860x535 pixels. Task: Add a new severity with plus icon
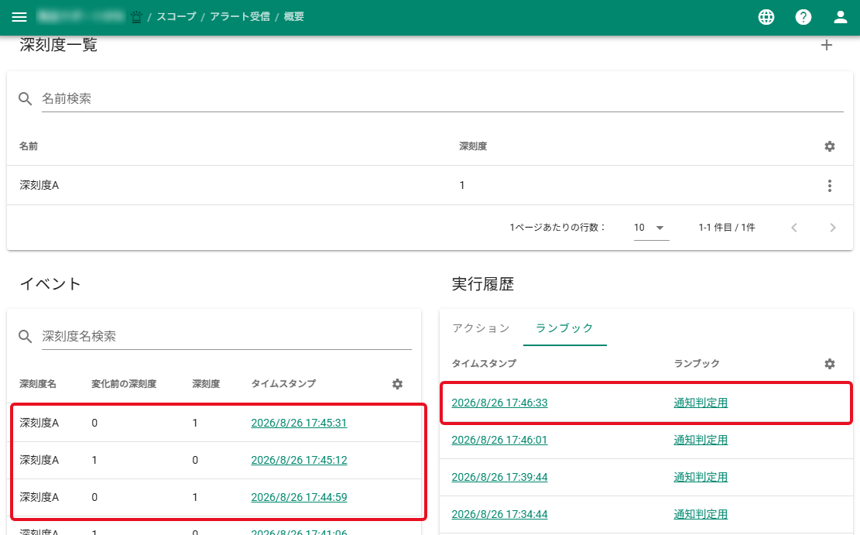click(827, 45)
